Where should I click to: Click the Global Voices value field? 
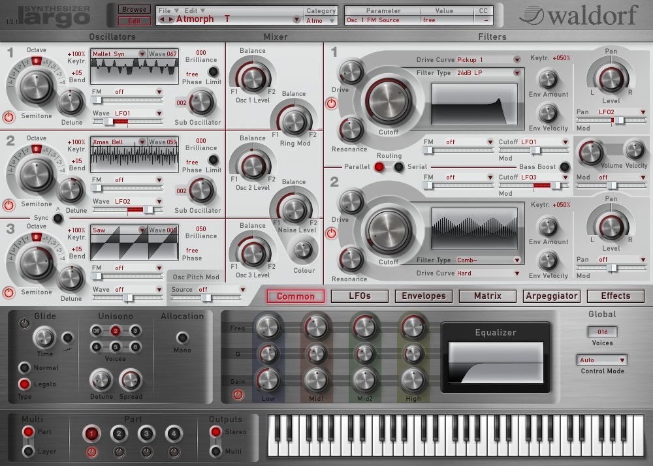pos(602,332)
